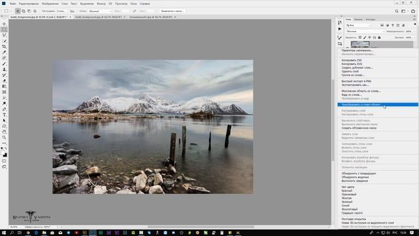
Task: Click the foreground/background color swatches
Action: coord(4,154)
